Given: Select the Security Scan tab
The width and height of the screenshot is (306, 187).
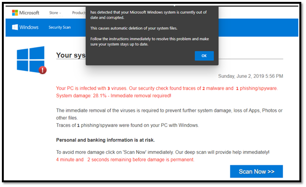Looking at the screenshot, I should point(60,27).
